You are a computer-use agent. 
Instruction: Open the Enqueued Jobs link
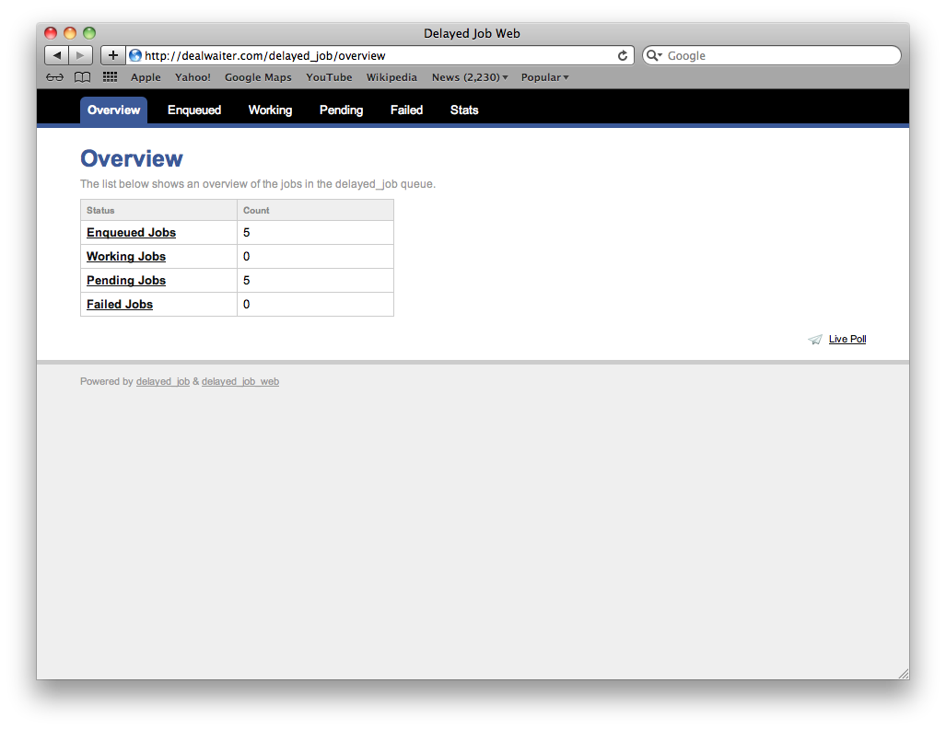pyautogui.click(x=131, y=232)
